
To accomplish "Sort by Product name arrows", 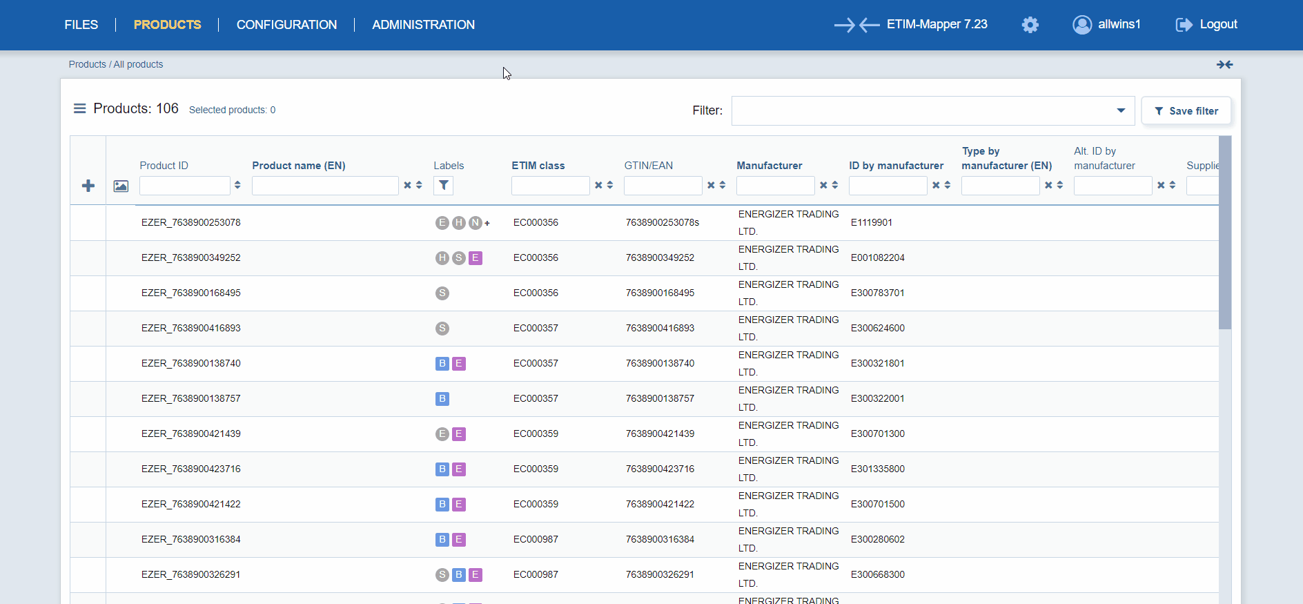I will pyautogui.click(x=419, y=185).
